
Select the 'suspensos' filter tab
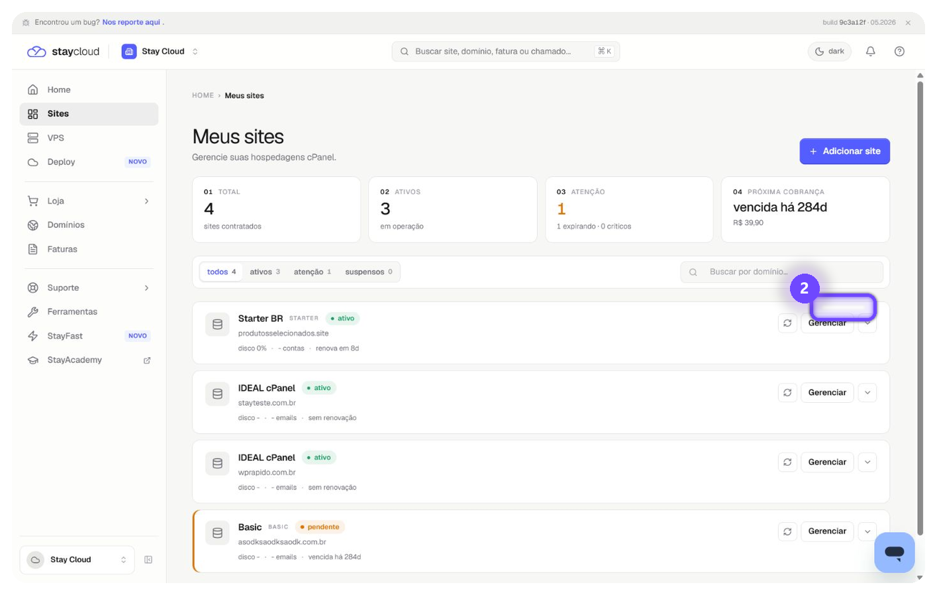click(368, 272)
